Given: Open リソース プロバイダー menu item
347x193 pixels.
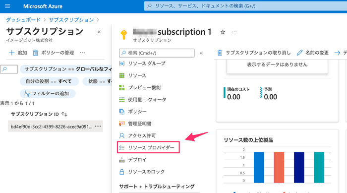Looking at the screenshot, I should coord(148,147).
